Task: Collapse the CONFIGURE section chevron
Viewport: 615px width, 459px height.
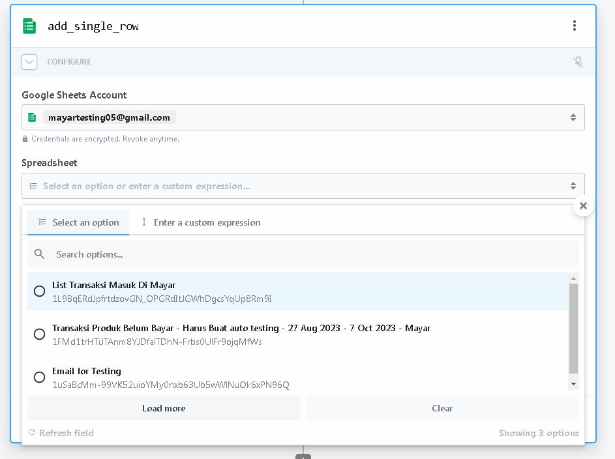Action: pyautogui.click(x=29, y=62)
